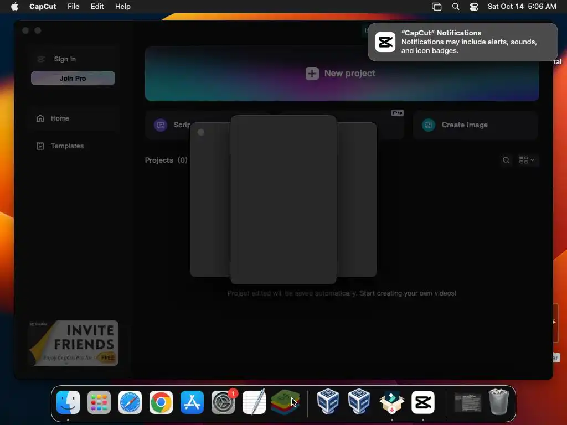Launch Google Chrome from the Dock
This screenshot has width=567, height=425.
click(161, 402)
